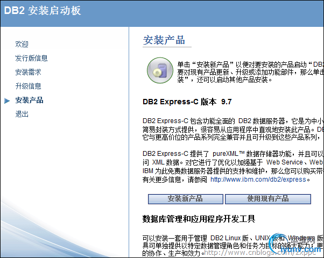The image size is (324, 258).
Task: Click the DB2 安装启动板 title
Action: 43,11
